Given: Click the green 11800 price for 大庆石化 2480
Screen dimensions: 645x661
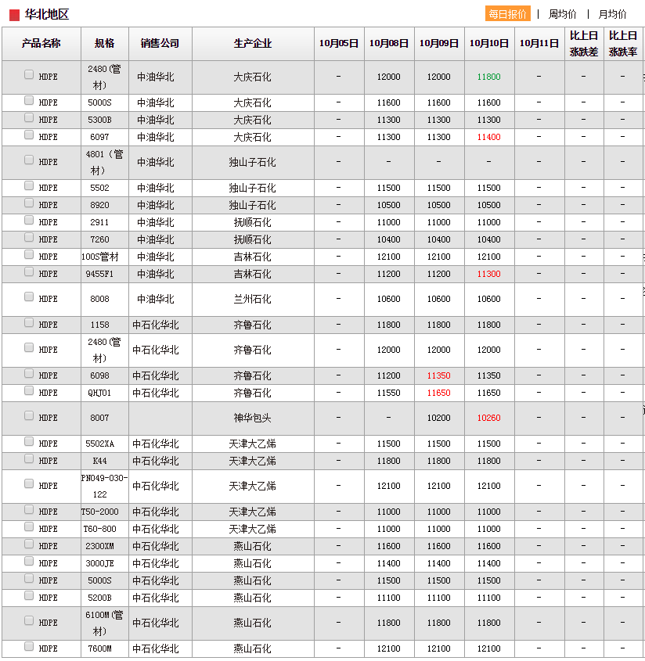Looking at the screenshot, I should pos(489,77).
